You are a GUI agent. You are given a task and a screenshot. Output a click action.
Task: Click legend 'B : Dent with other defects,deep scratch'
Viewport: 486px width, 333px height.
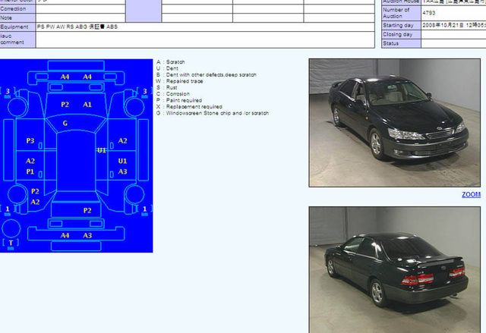point(207,75)
